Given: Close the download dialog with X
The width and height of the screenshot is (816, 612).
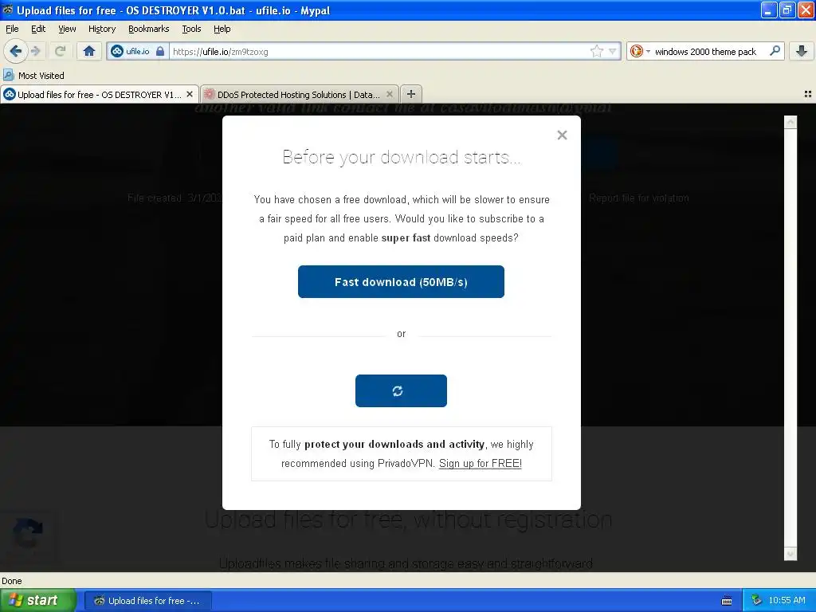Looking at the screenshot, I should pyautogui.click(x=562, y=135).
